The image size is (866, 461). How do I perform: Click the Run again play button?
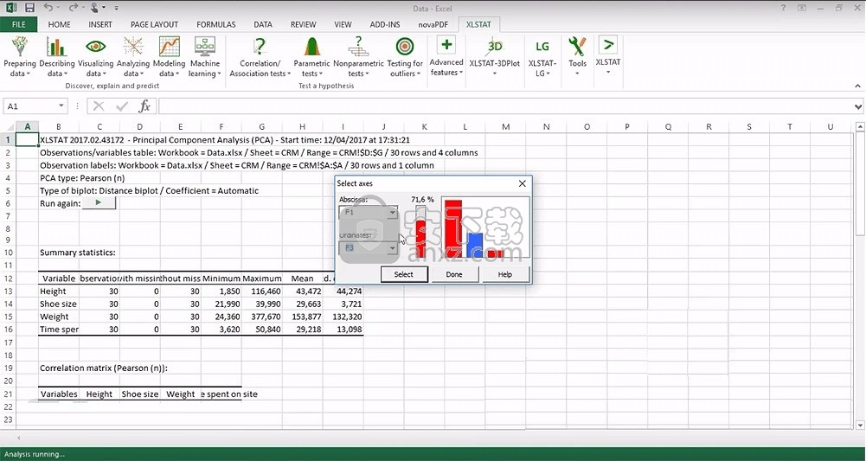click(x=99, y=202)
